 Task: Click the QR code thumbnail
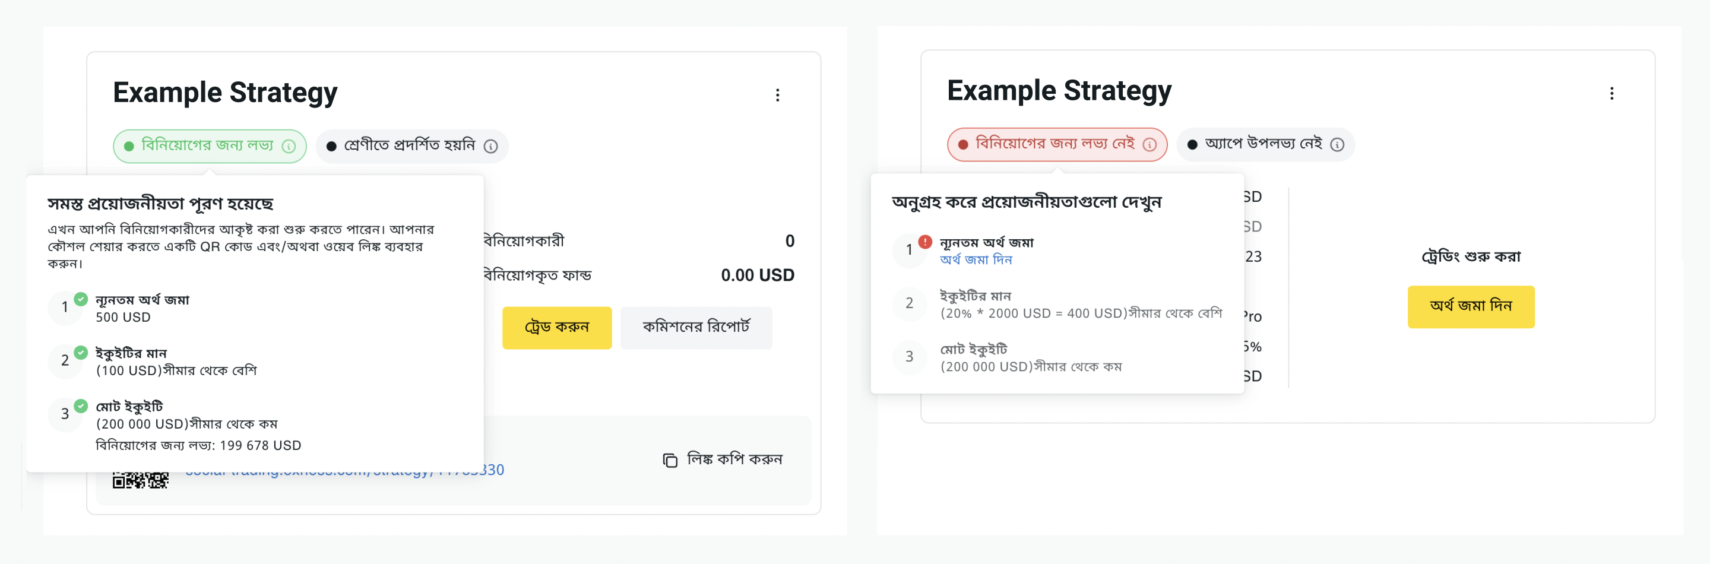(x=140, y=480)
